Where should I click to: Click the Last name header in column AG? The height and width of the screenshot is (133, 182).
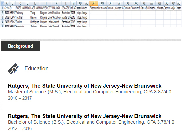102,8
